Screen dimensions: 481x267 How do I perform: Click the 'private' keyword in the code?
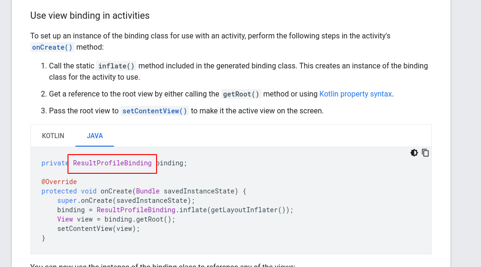coord(55,163)
